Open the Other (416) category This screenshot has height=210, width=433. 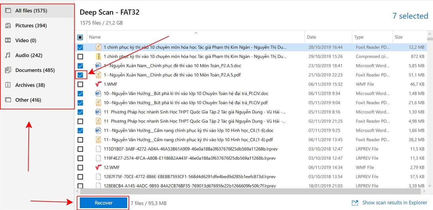pos(37,100)
